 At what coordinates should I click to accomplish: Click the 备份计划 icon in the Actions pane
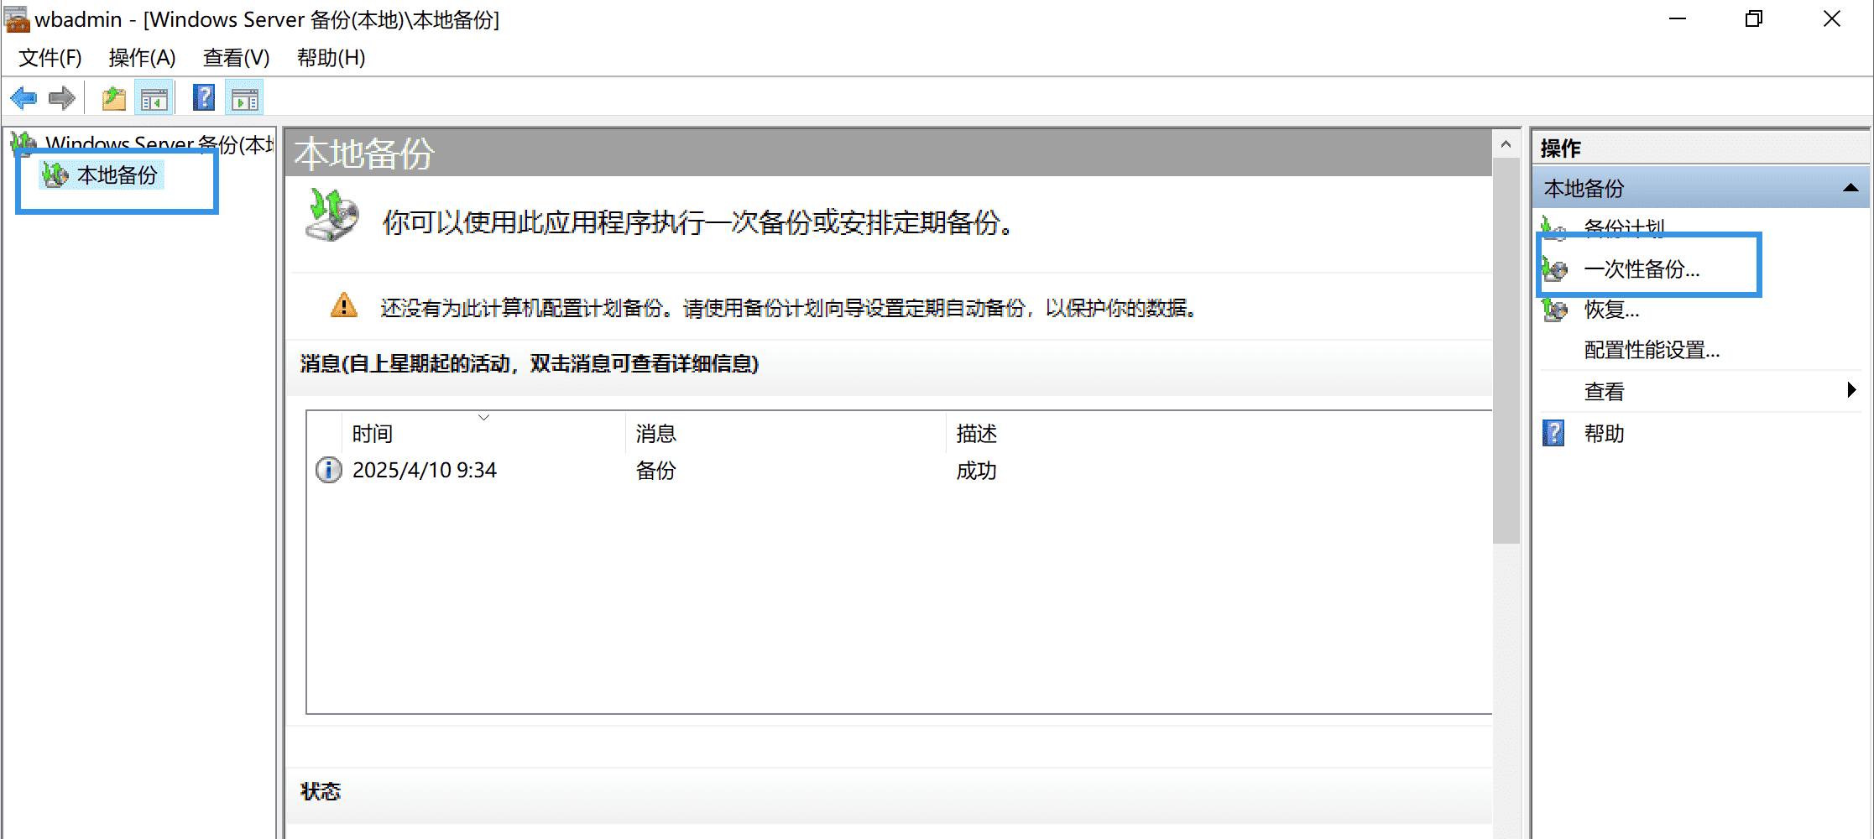click(x=1554, y=227)
